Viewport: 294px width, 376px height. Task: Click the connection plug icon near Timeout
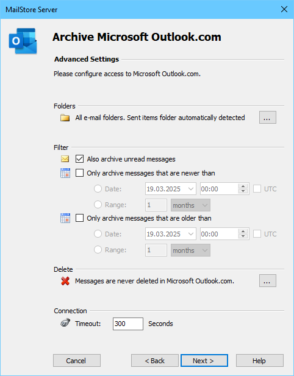65,323
